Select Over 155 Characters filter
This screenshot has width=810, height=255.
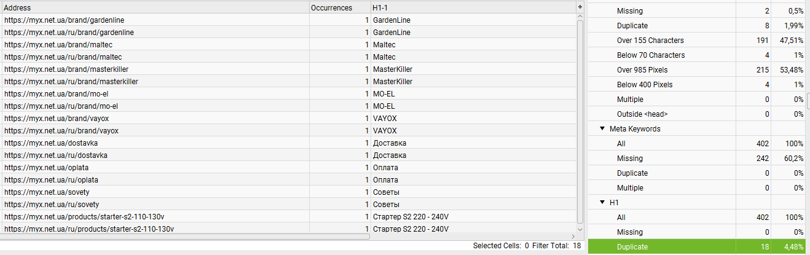coord(699,41)
